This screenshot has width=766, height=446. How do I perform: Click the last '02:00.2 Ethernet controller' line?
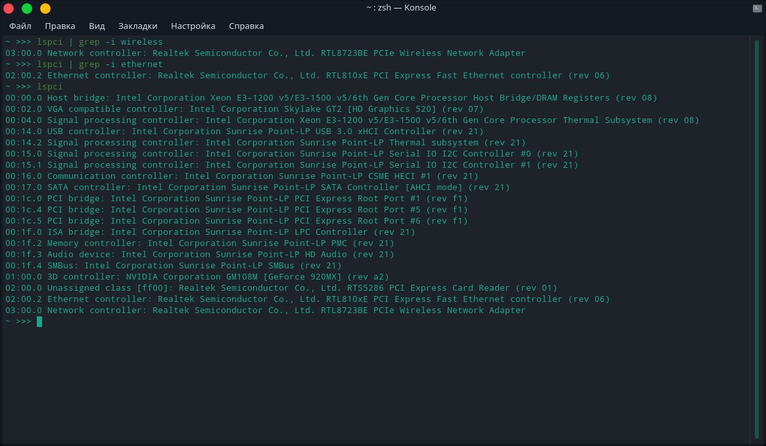[307, 299]
